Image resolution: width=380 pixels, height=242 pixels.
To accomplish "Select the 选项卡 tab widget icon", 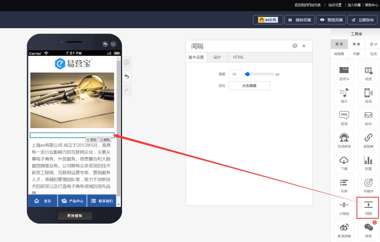I will click(x=344, y=73).
